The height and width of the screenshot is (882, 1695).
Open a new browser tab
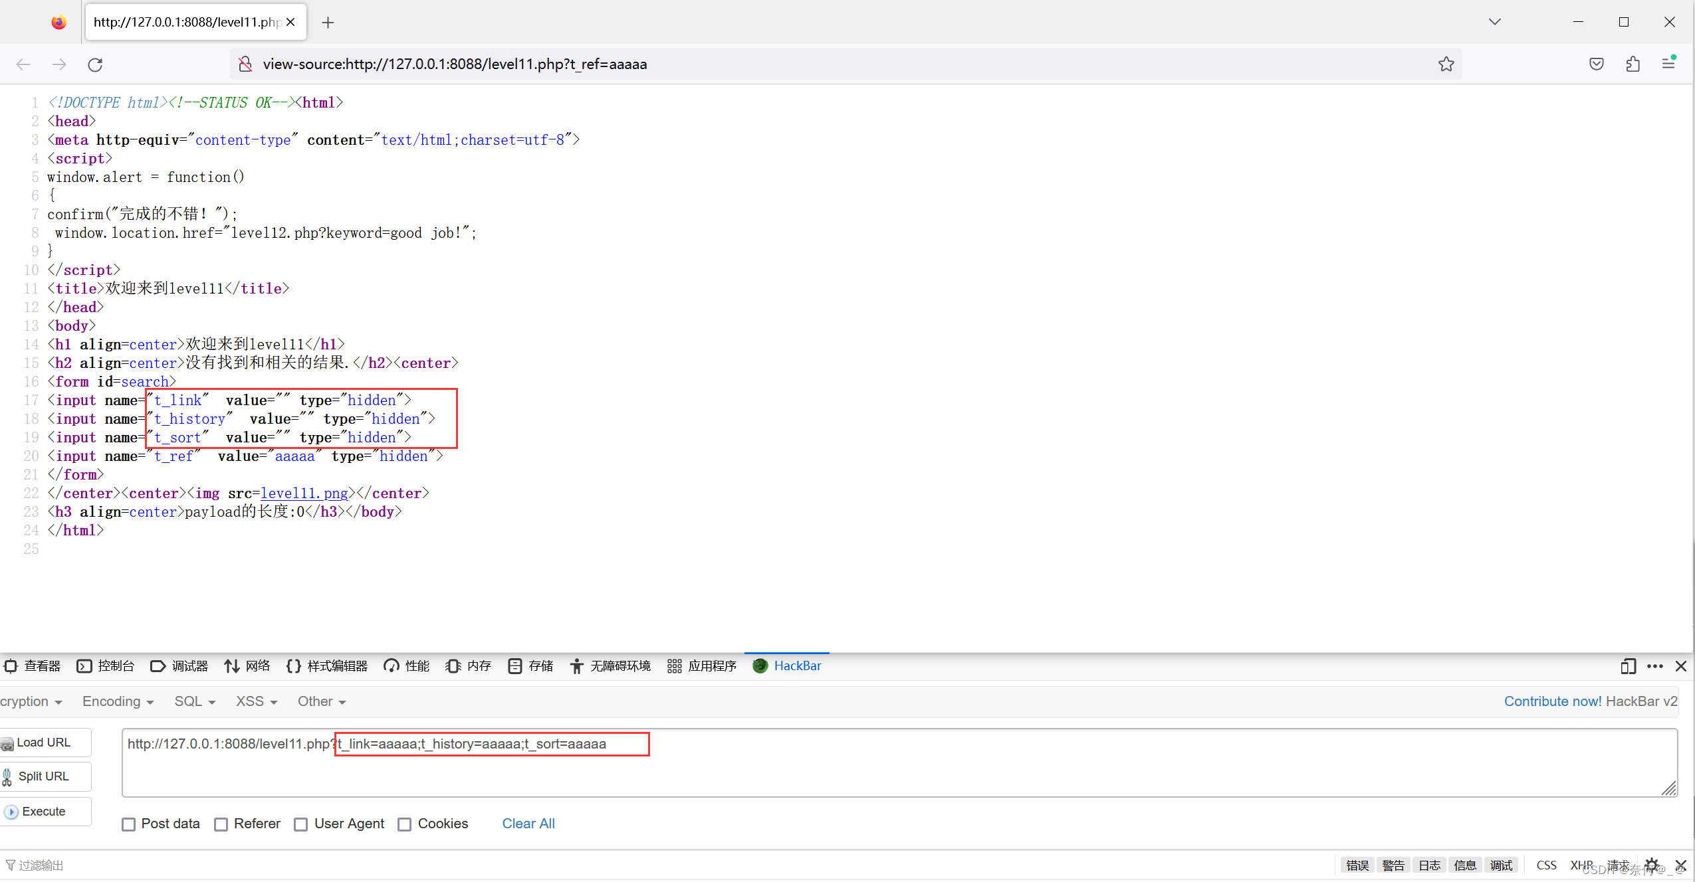click(x=328, y=23)
